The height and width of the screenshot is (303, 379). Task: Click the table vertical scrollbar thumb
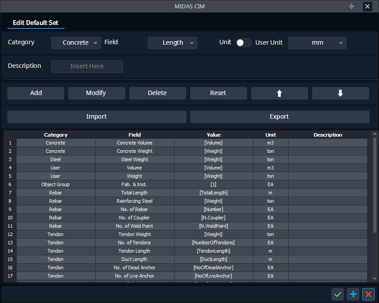[x=375, y=185]
